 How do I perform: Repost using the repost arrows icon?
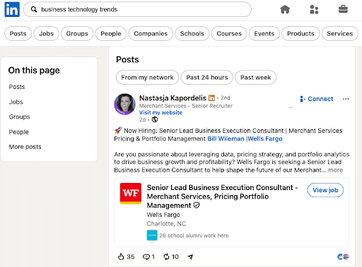(166, 256)
